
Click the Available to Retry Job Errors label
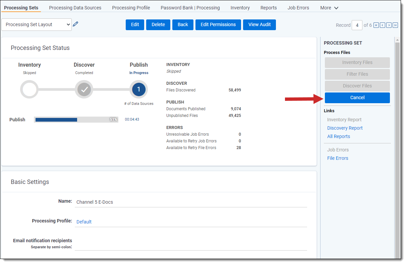(191, 141)
